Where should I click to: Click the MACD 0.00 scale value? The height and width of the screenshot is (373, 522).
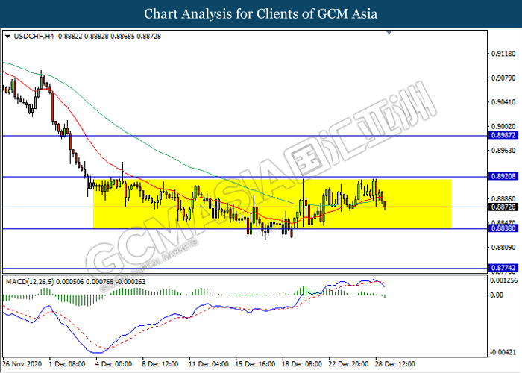click(x=497, y=295)
